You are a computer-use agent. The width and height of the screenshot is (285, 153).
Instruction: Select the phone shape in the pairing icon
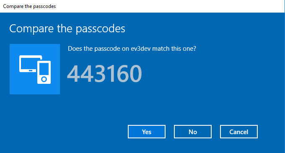click(44, 73)
